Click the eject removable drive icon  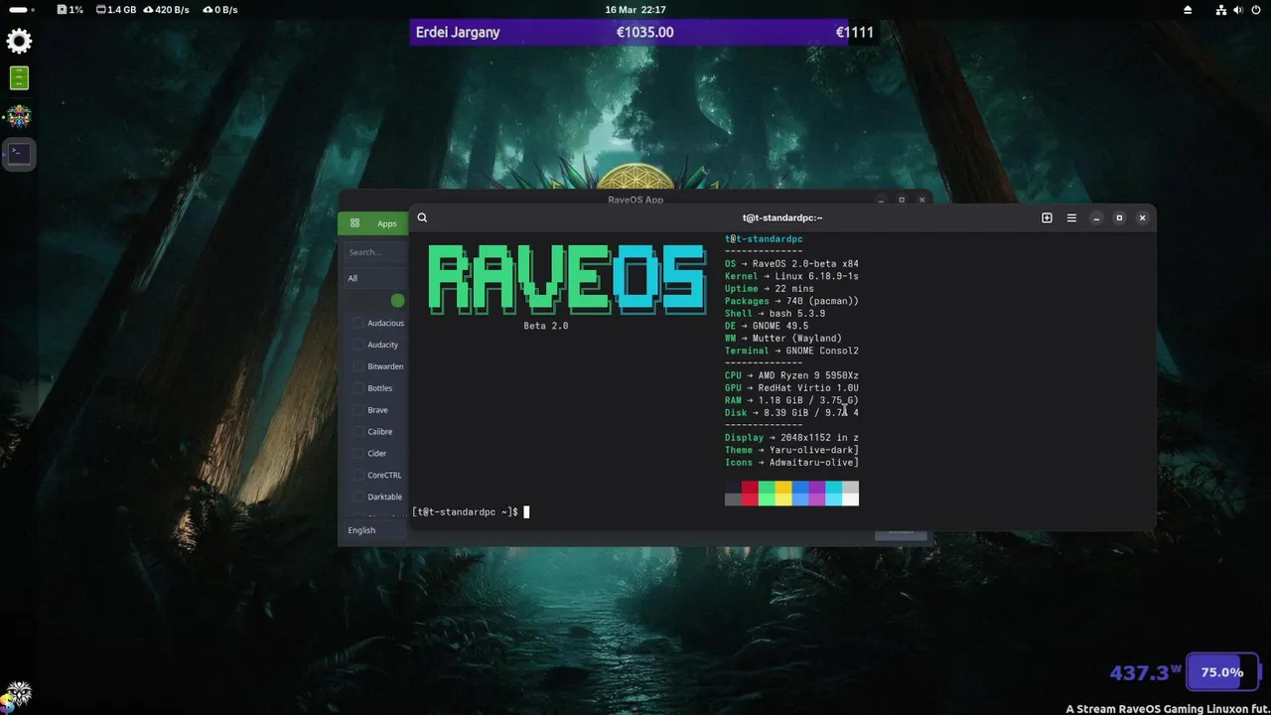click(1188, 9)
